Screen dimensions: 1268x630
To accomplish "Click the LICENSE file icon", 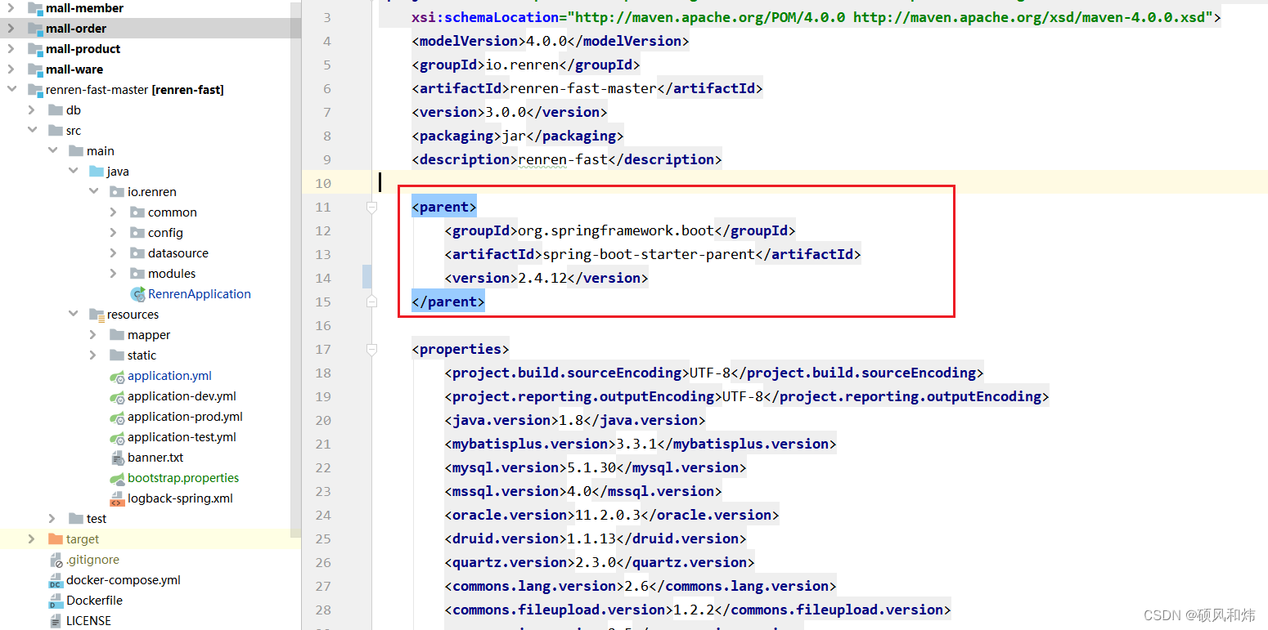I will click(56, 621).
